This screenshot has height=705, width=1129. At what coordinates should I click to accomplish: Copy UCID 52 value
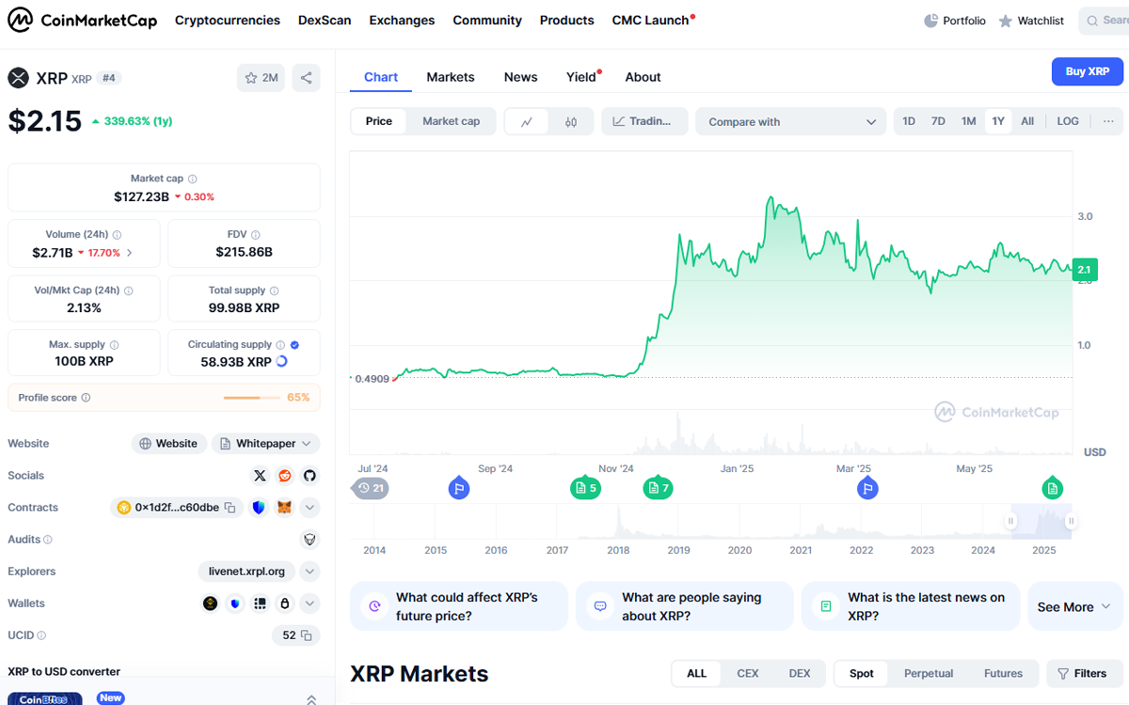(x=307, y=635)
